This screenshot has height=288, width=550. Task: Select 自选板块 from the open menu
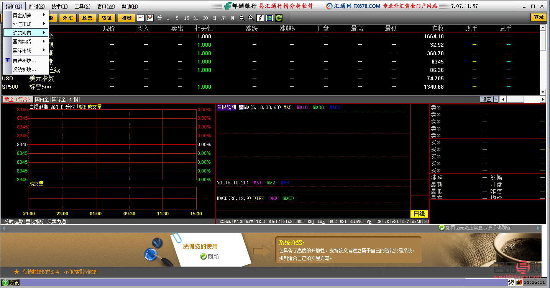tap(24, 61)
